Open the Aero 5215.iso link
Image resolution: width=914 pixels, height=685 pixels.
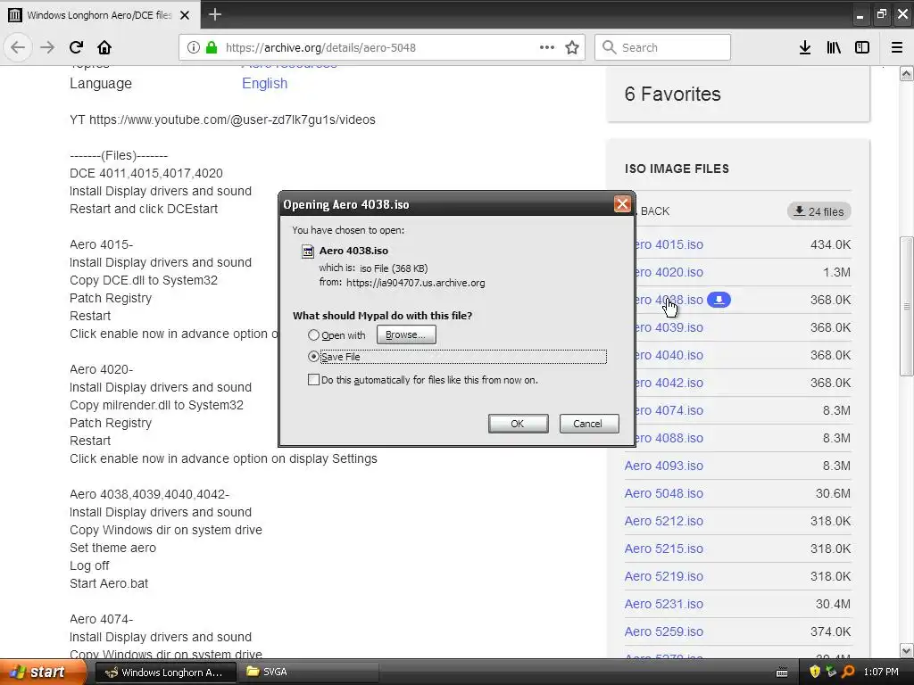[664, 549]
